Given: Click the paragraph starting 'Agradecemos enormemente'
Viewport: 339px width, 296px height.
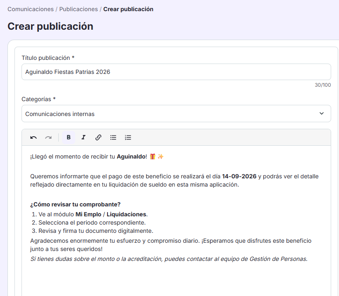Looking at the screenshot, I should point(171,245).
